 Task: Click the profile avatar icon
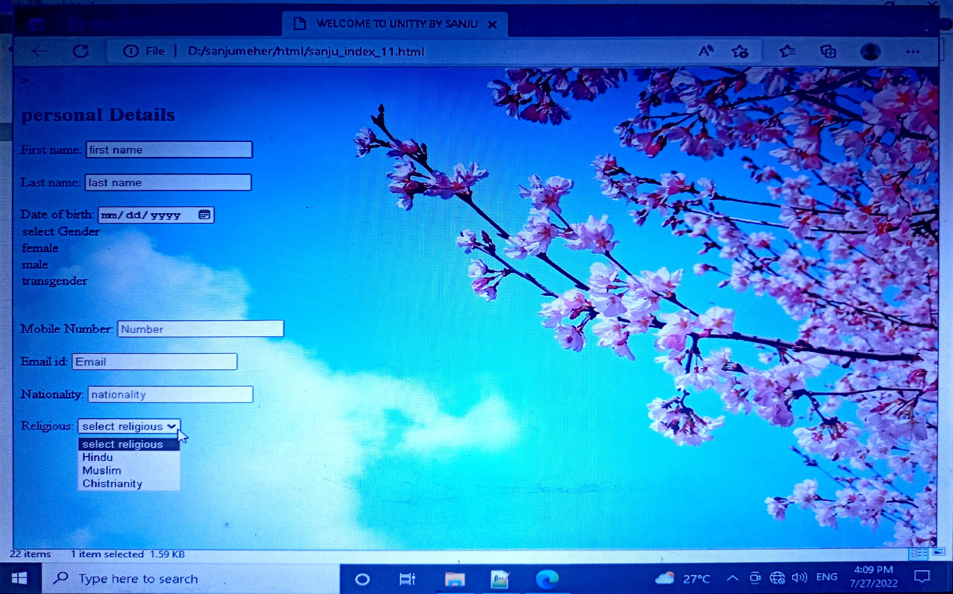[870, 52]
